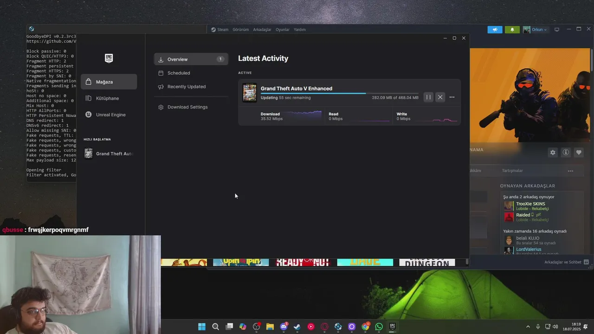The width and height of the screenshot is (594, 334).
Task: Switch Steam to Big Picture mode icon
Action: tap(557, 30)
